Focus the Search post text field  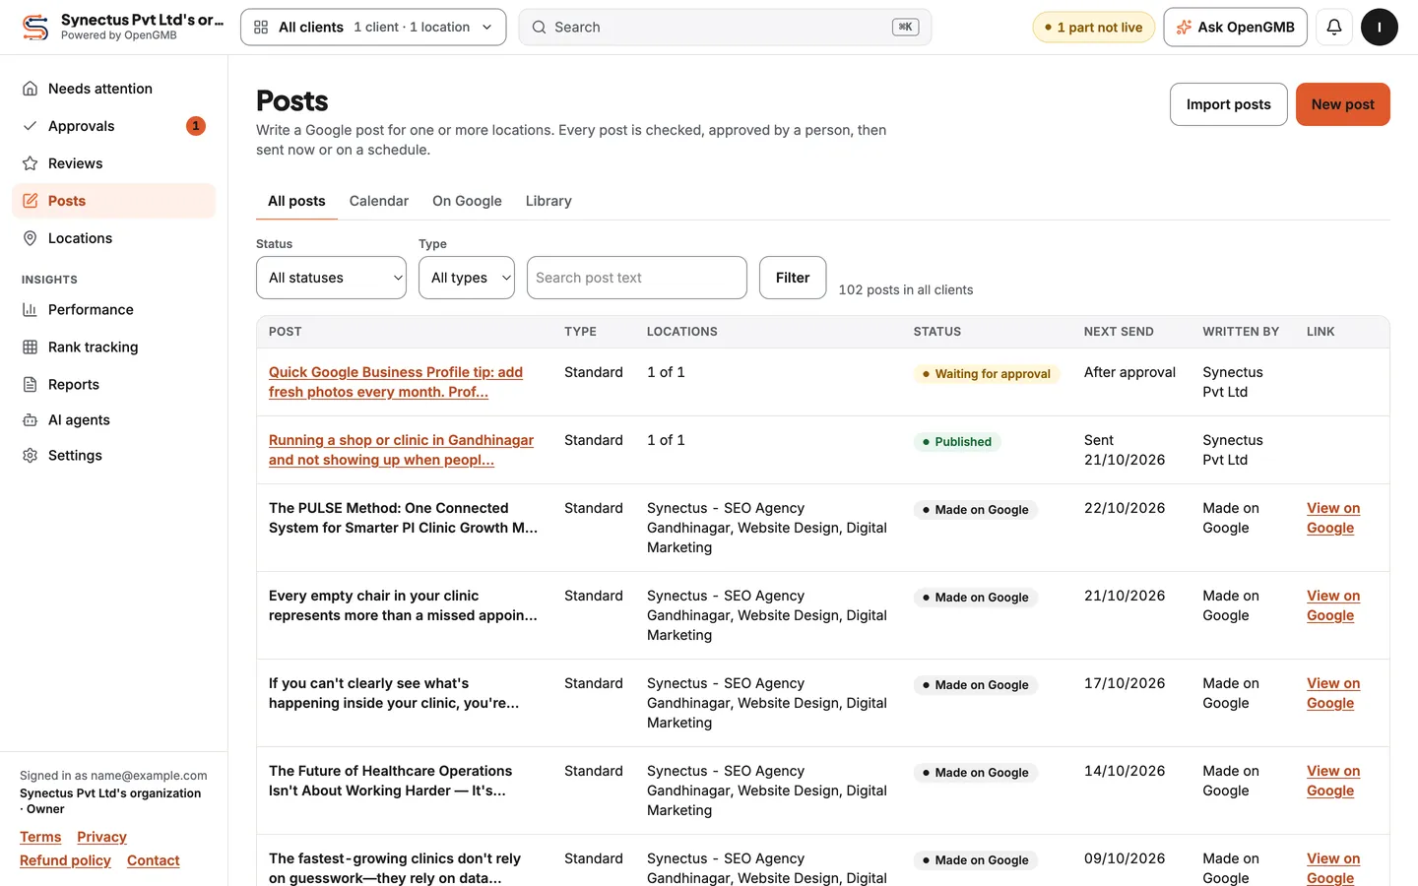coord(637,278)
